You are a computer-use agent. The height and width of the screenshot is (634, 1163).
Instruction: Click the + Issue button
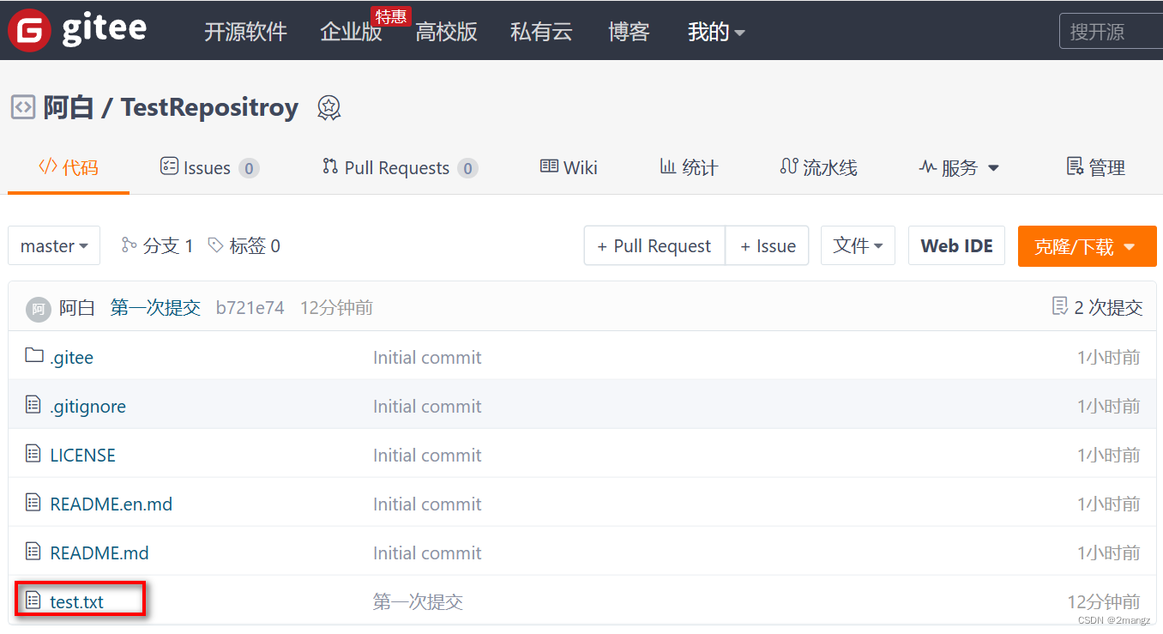(768, 246)
